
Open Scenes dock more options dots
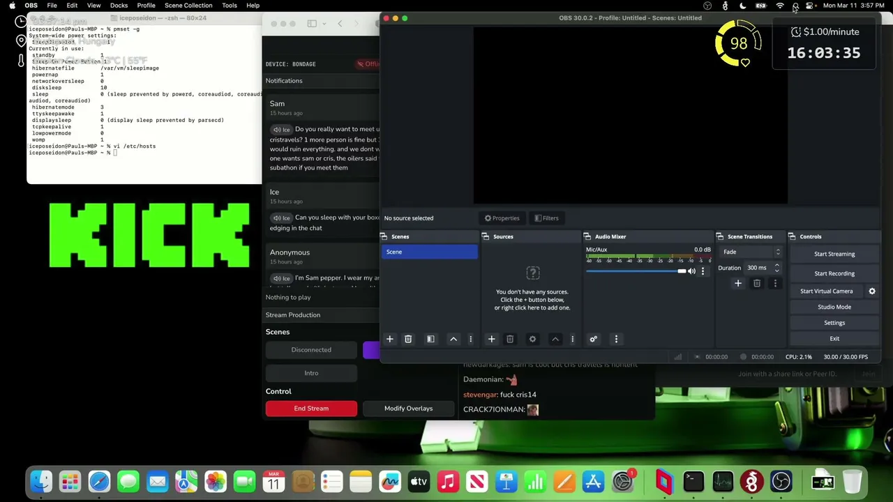470,339
